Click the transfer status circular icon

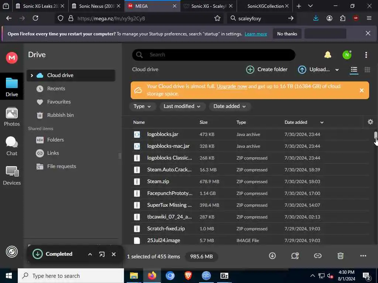(x=11, y=252)
